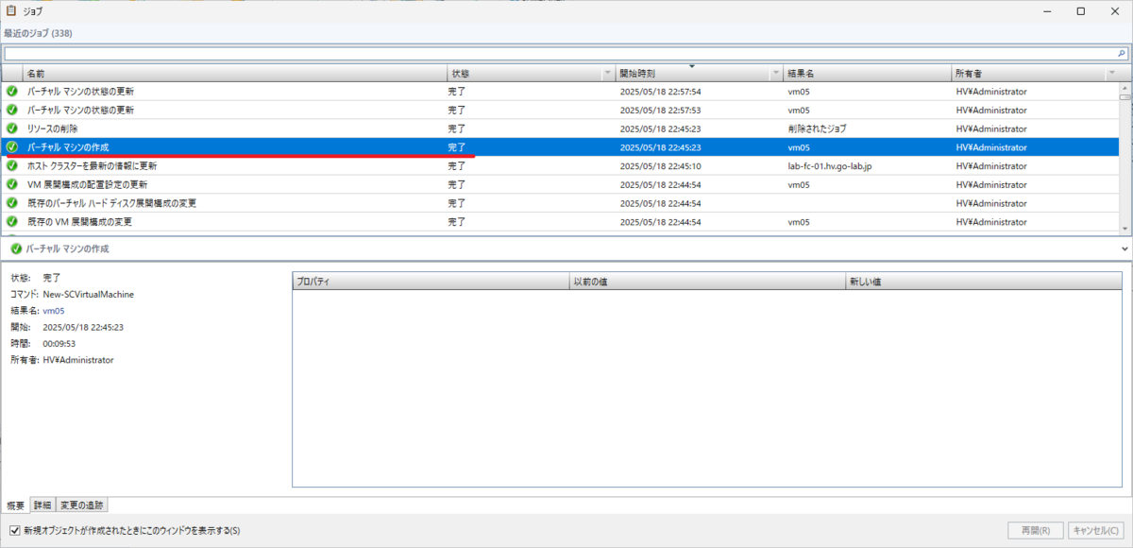Click the job list scrollbar down arrow
Screen dimensions: 1133x548
(1125, 228)
